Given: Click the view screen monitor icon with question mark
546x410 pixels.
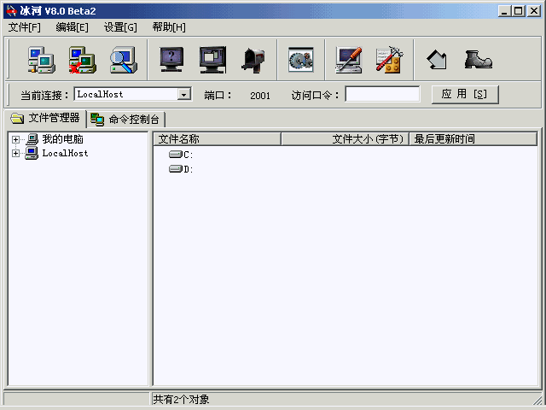Looking at the screenshot, I should tap(171, 59).
